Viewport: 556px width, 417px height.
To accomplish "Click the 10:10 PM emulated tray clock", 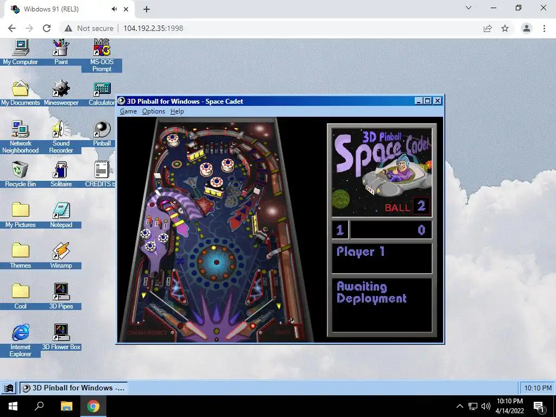I will coord(538,388).
